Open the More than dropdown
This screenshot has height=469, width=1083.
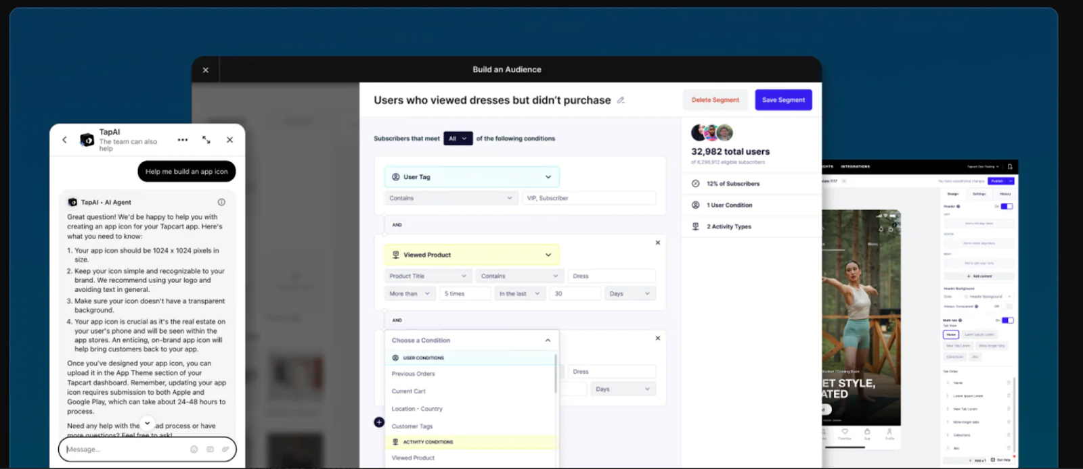tap(410, 293)
